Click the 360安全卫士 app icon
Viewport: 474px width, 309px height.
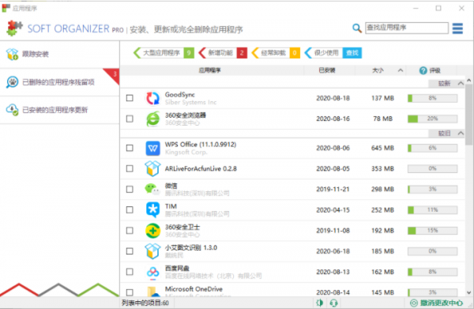[152, 231]
